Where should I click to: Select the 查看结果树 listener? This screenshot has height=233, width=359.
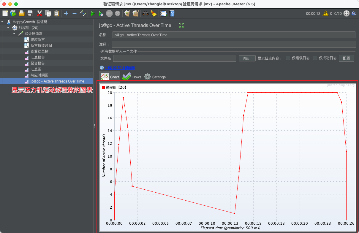[x=39, y=51]
